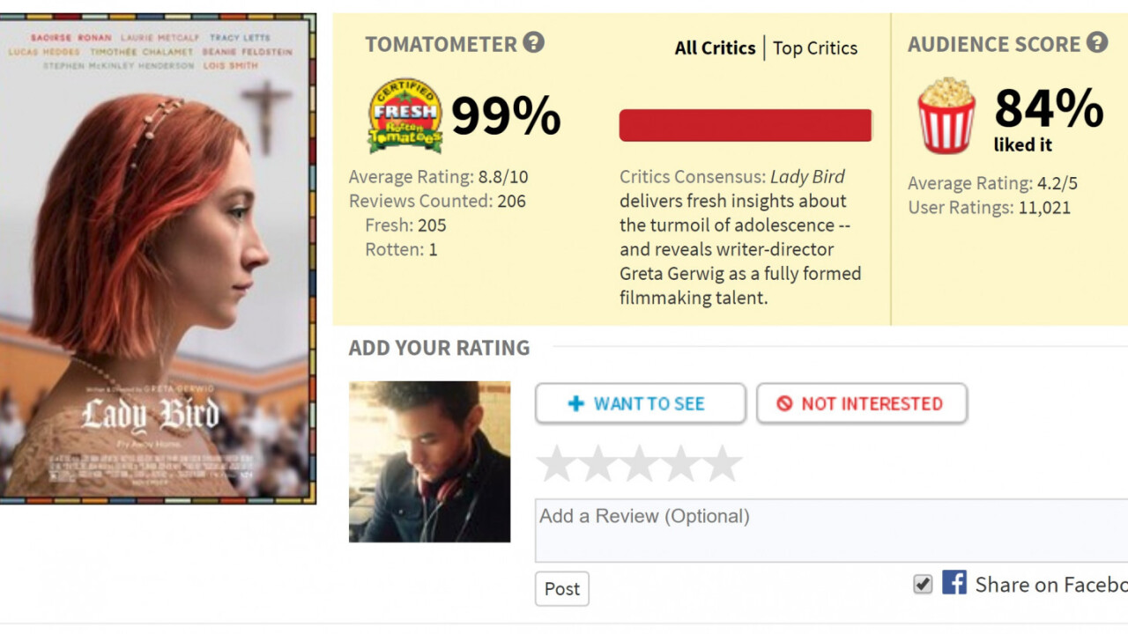The image size is (1128, 634).
Task: Click the Certified Fresh badge icon
Action: 404,115
